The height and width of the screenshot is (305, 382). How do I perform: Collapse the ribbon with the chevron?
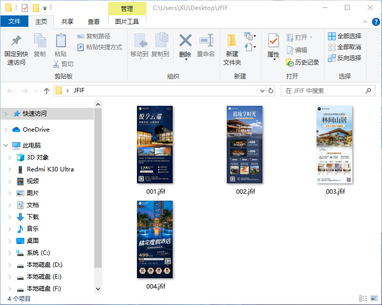[365, 22]
